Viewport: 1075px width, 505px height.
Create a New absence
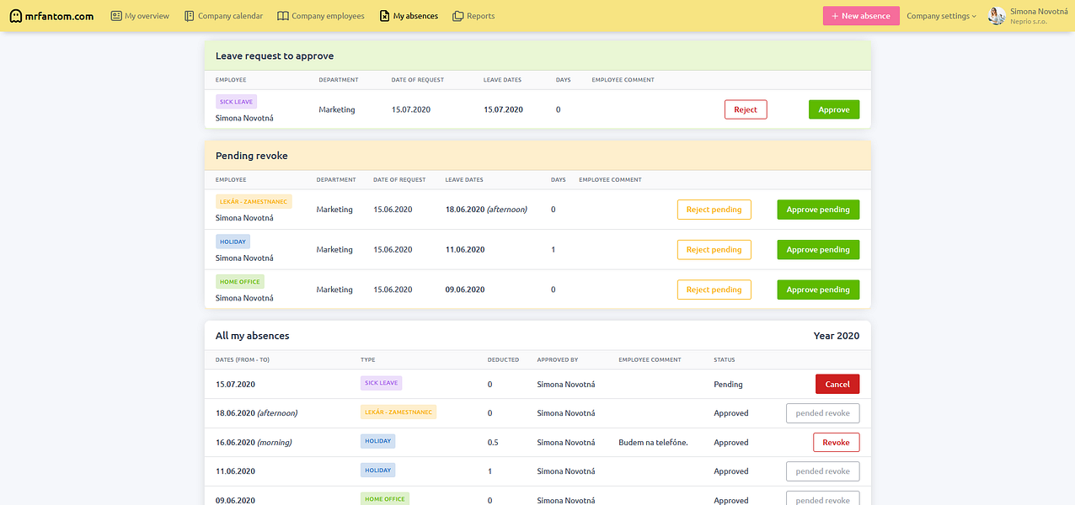[x=861, y=16]
